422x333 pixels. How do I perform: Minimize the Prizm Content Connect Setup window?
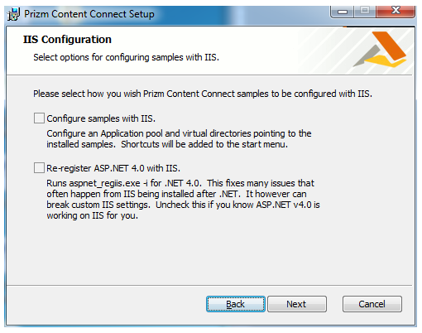coord(343,12)
